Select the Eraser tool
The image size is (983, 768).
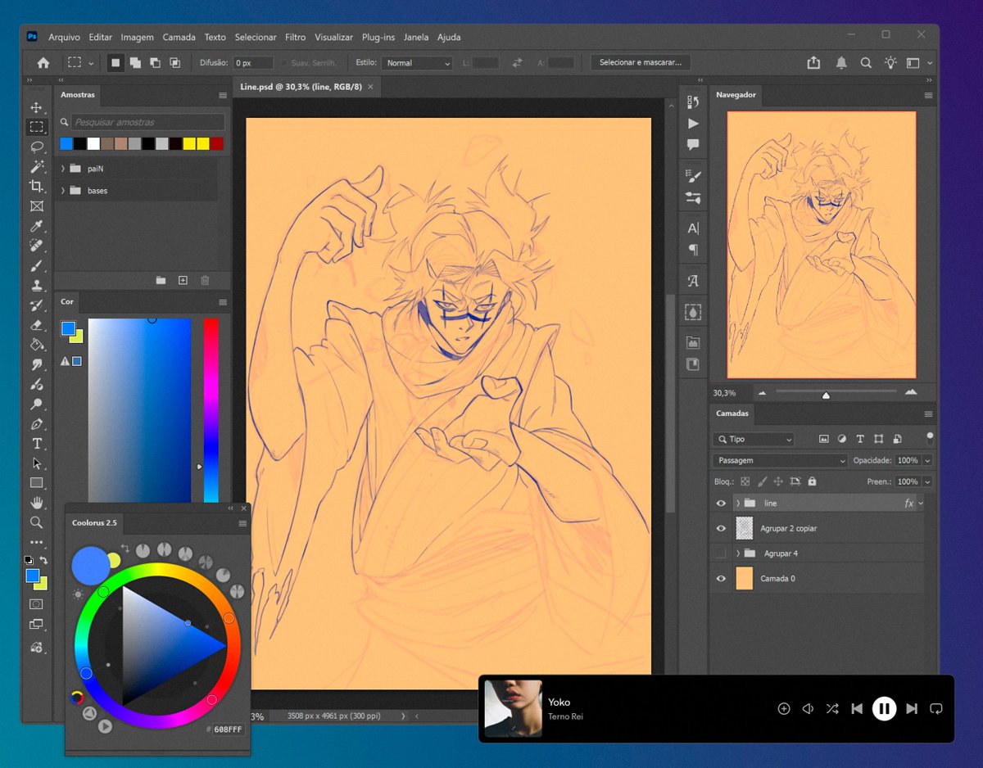point(37,325)
